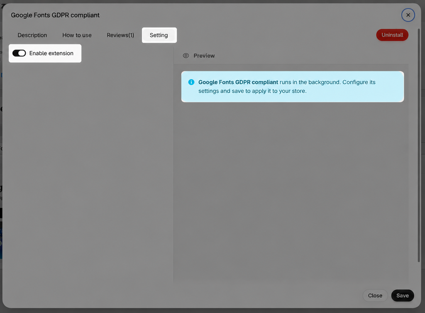Select the Setting tab
This screenshot has width=425, height=313.
(x=159, y=35)
